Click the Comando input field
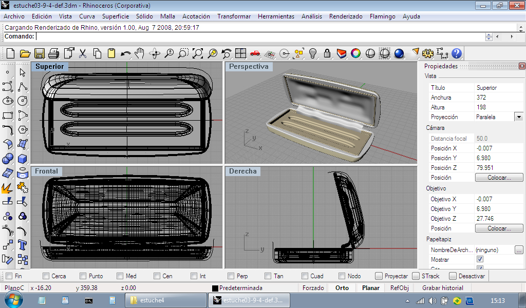 (x=257, y=36)
